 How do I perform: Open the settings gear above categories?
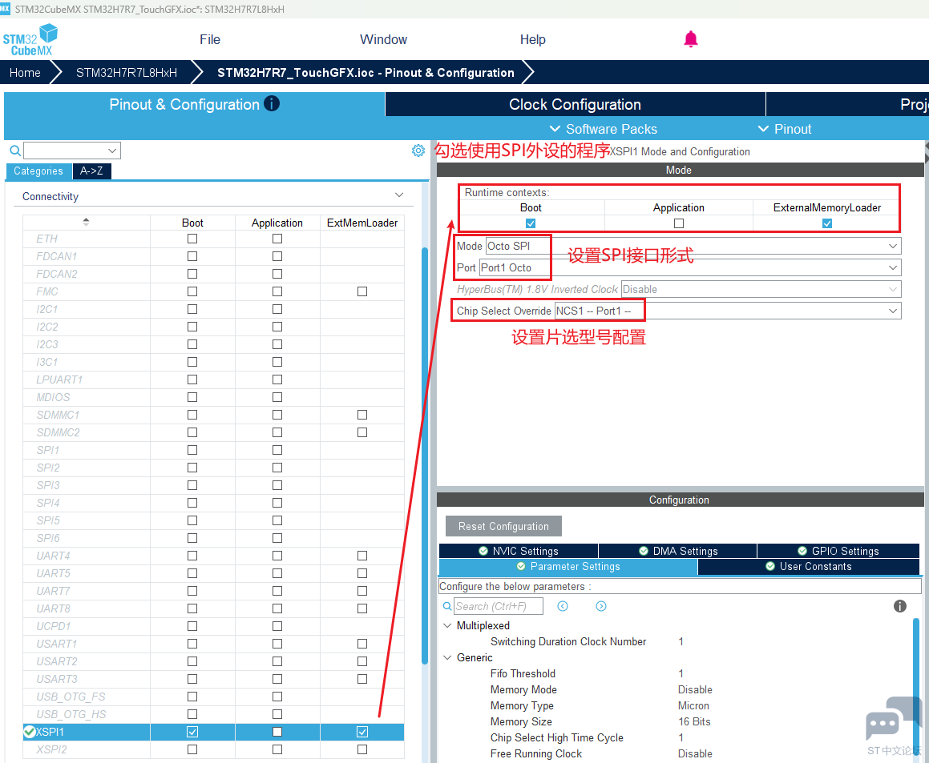(x=418, y=151)
